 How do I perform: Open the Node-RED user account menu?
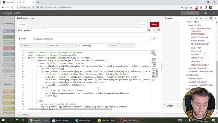tap(206, 13)
